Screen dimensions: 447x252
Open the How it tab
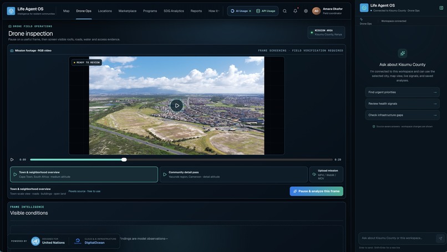(x=214, y=11)
